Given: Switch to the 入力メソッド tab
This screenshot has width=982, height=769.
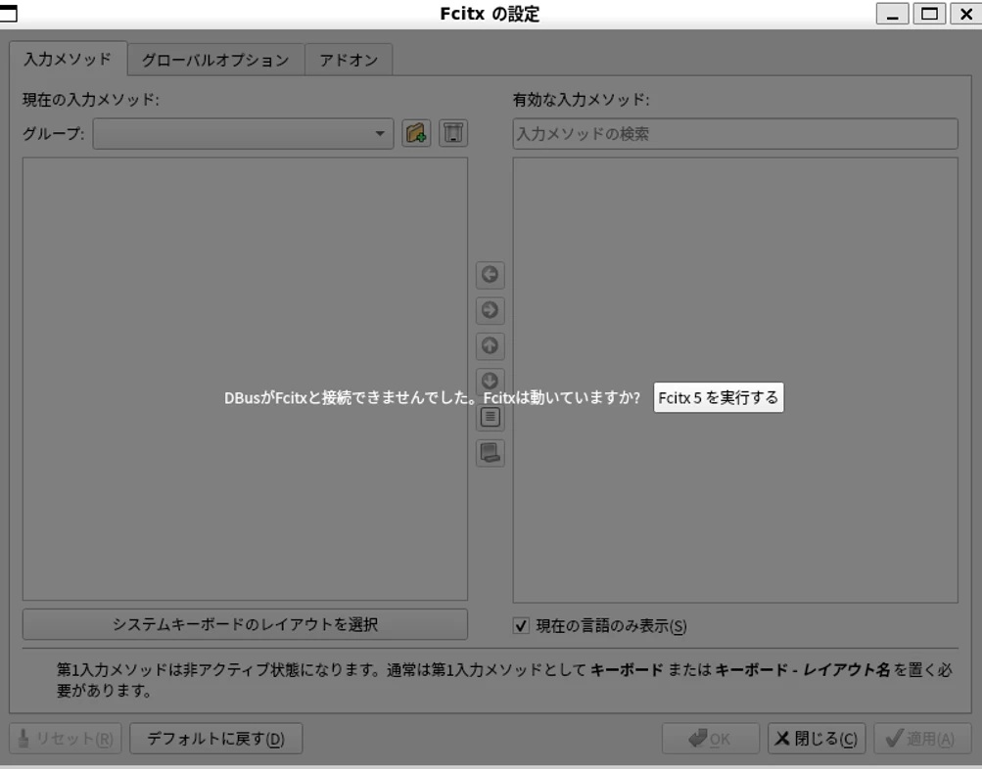Looking at the screenshot, I should (x=68, y=59).
